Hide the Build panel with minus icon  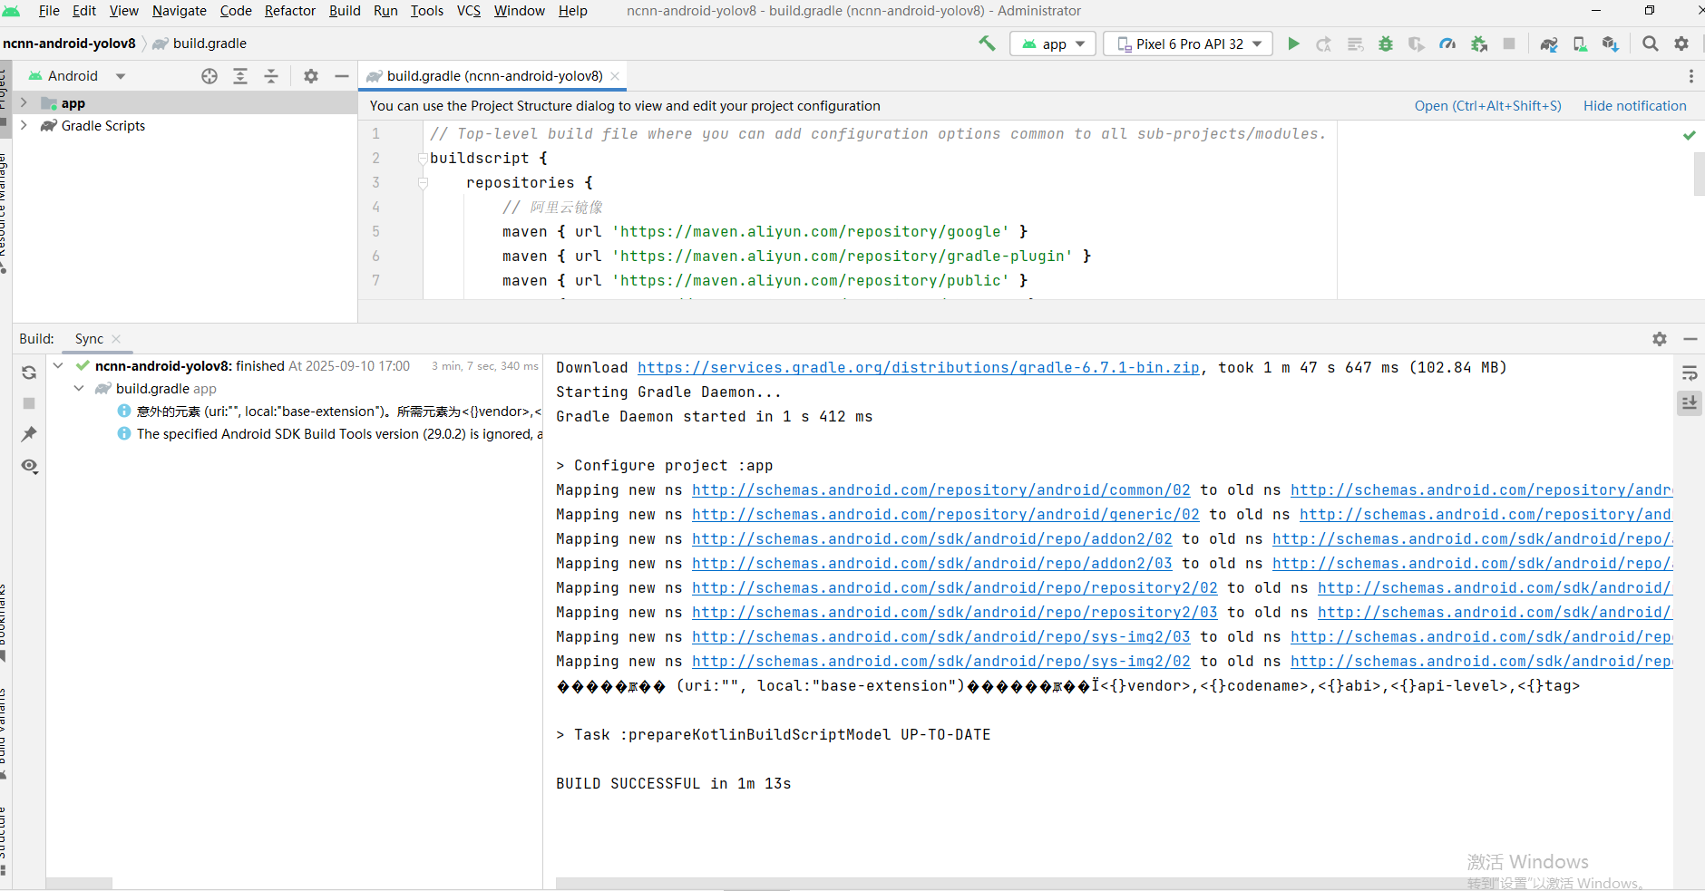[1690, 339]
